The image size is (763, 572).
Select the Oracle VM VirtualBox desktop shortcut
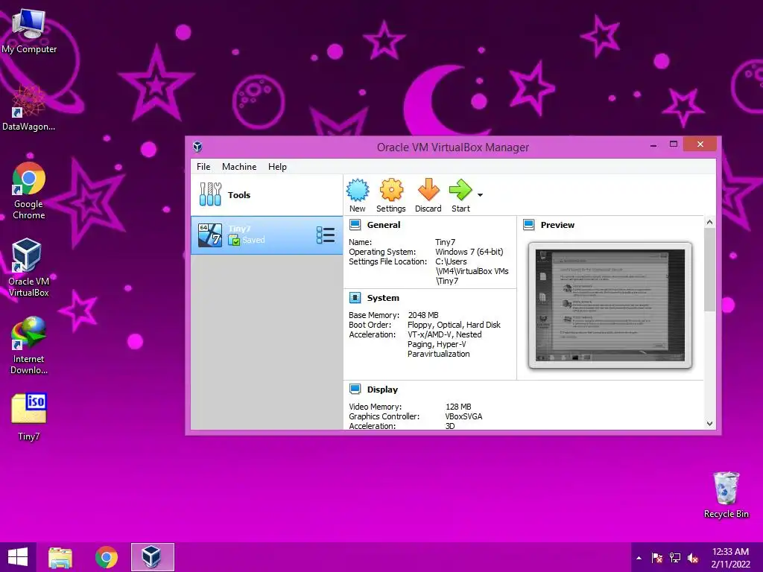tap(29, 267)
